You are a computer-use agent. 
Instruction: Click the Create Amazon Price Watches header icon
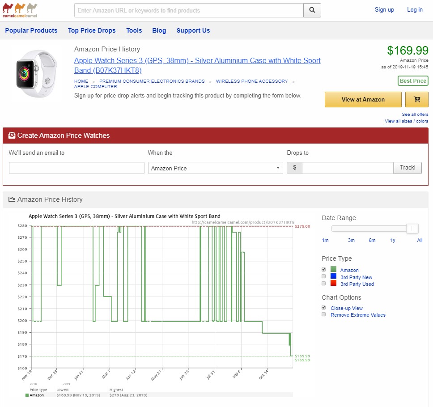click(x=12, y=136)
